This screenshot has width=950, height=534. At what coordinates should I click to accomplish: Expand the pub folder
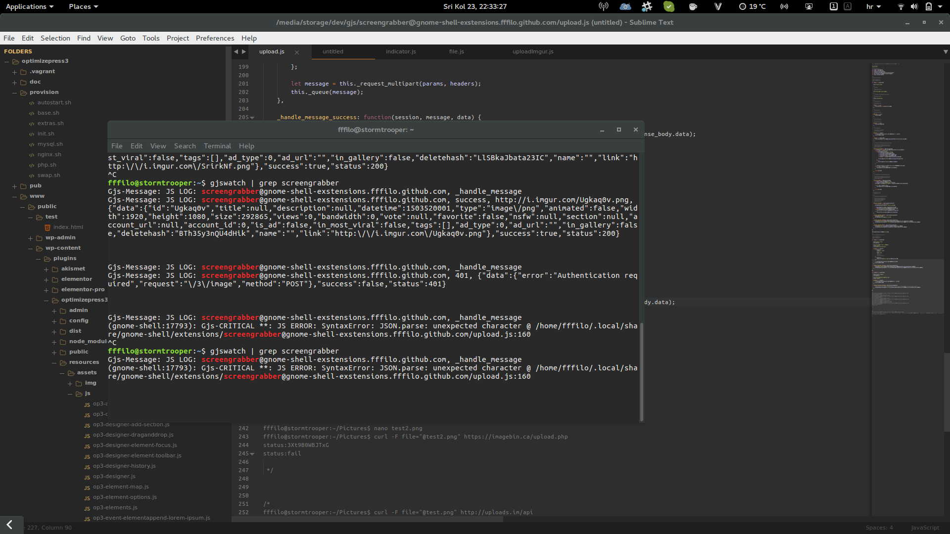15,186
